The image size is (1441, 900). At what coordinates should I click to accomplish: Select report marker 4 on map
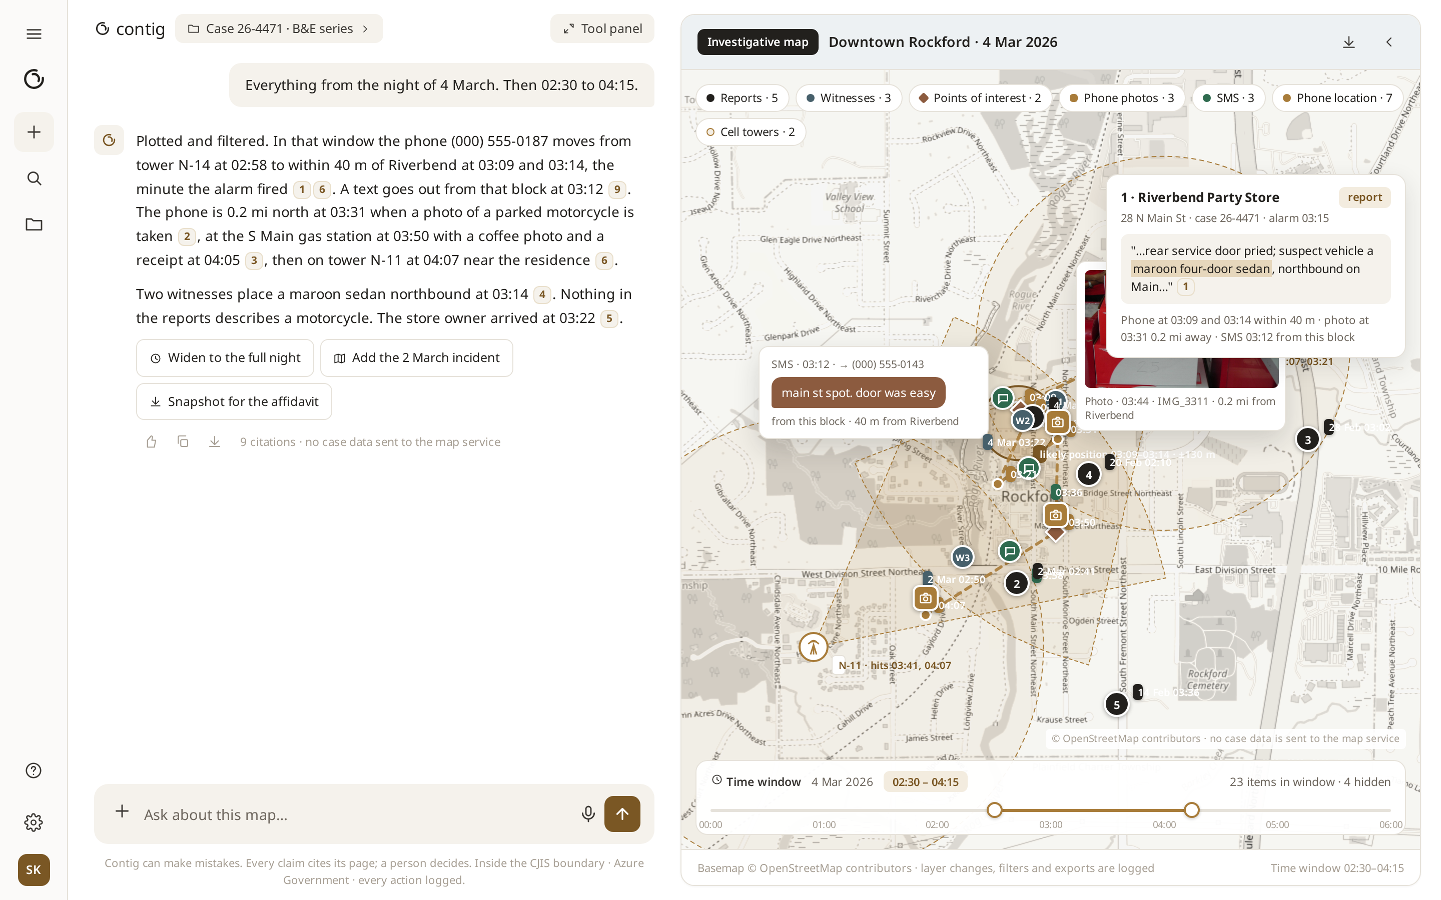pyautogui.click(x=1088, y=474)
